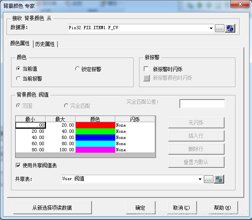Toggle 新报警颜色时闪烁 checkbox
Screen dimensions: 252x220
(147, 78)
